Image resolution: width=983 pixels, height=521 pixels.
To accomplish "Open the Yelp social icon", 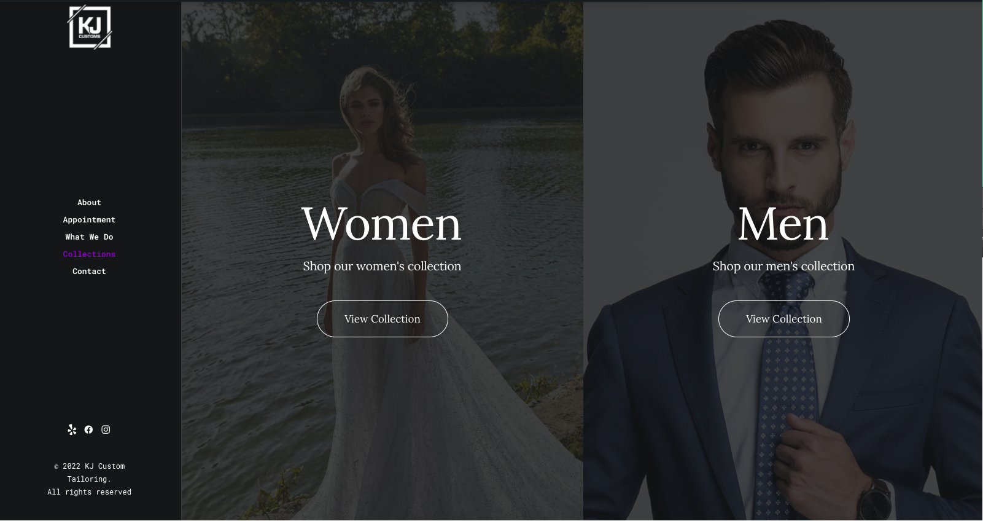I will click(72, 429).
